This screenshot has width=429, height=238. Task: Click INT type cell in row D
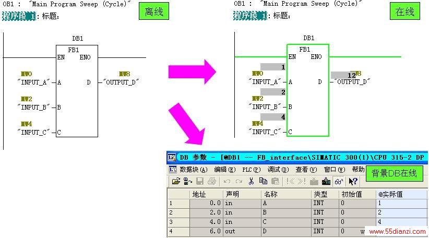326,231
